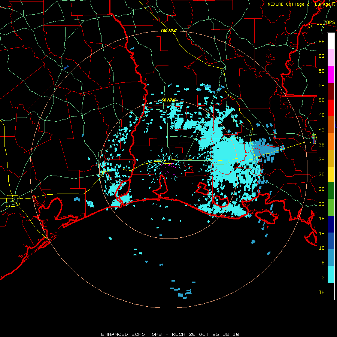Image resolution: width=337 pixels, height=337 pixels.
Task: Click the legend value 22
Action: (322, 204)
